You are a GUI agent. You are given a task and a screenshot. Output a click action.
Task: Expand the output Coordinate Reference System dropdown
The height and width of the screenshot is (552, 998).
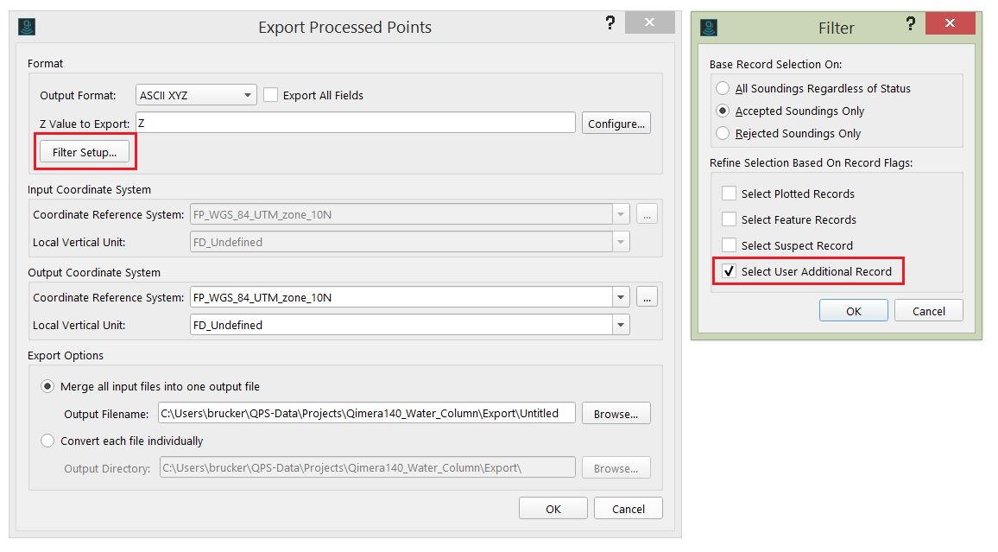(621, 297)
